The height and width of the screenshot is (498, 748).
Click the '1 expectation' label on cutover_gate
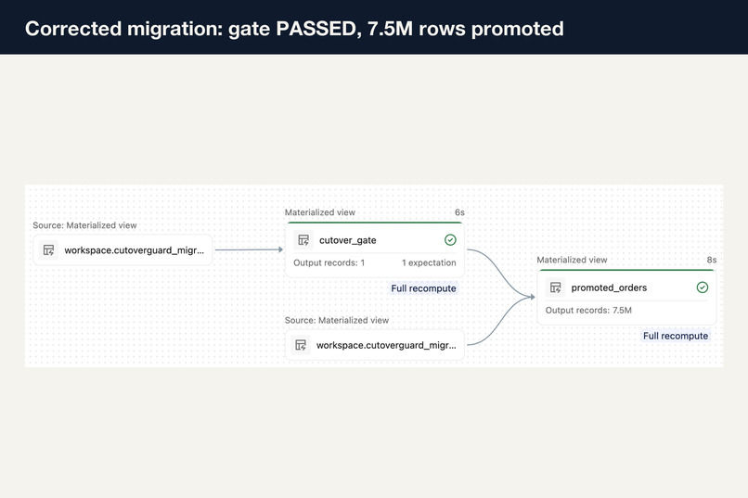click(x=429, y=262)
